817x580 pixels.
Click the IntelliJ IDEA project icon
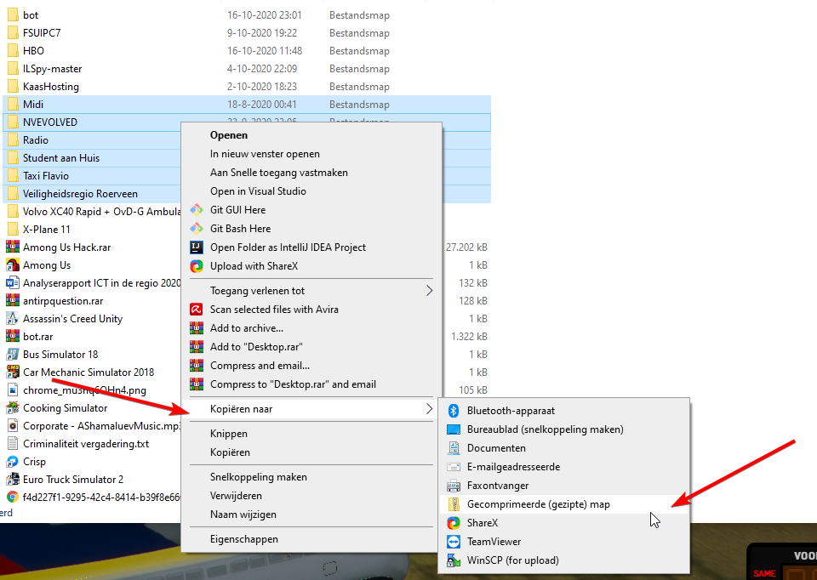[x=196, y=247]
